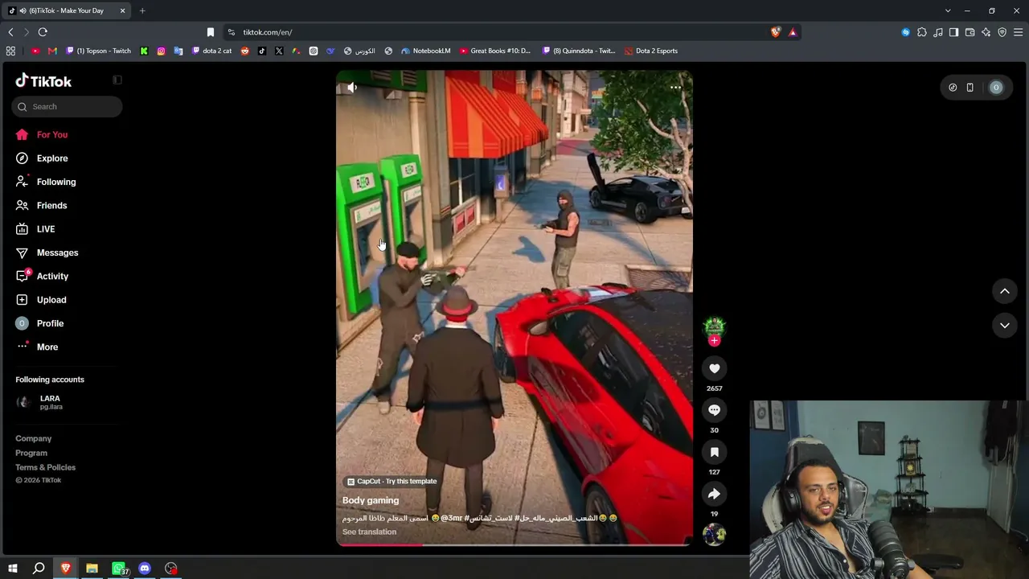Image resolution: width=1029 pixels, height=579 pixels.
Task: Open site settings icon beside the URL
Action: [231, 32]
